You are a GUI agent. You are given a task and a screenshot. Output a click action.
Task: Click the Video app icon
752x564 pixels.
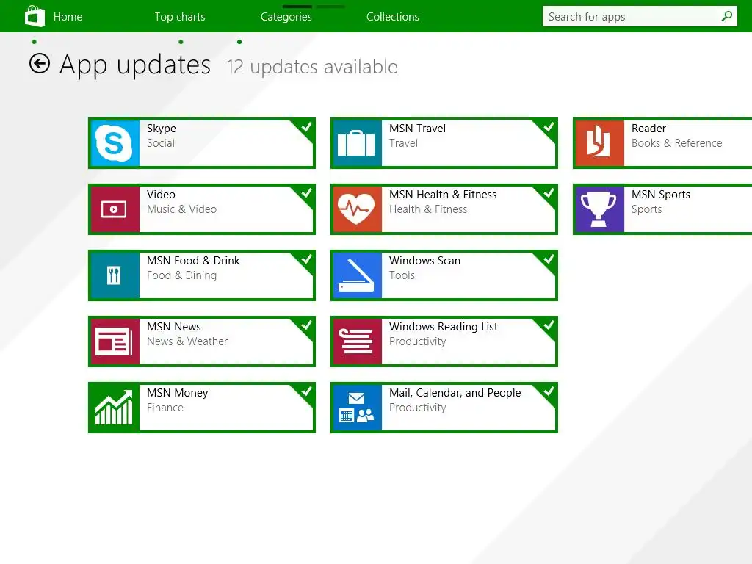114,209
